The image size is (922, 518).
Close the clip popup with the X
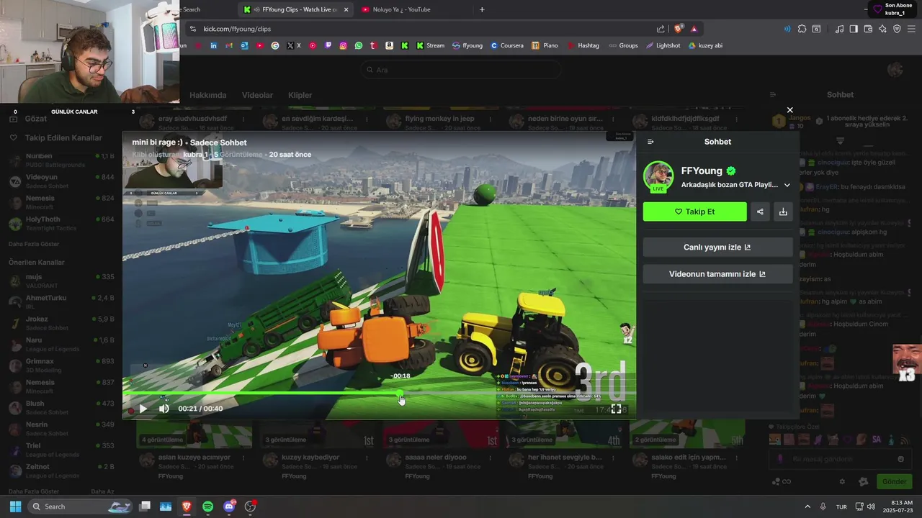790,110
